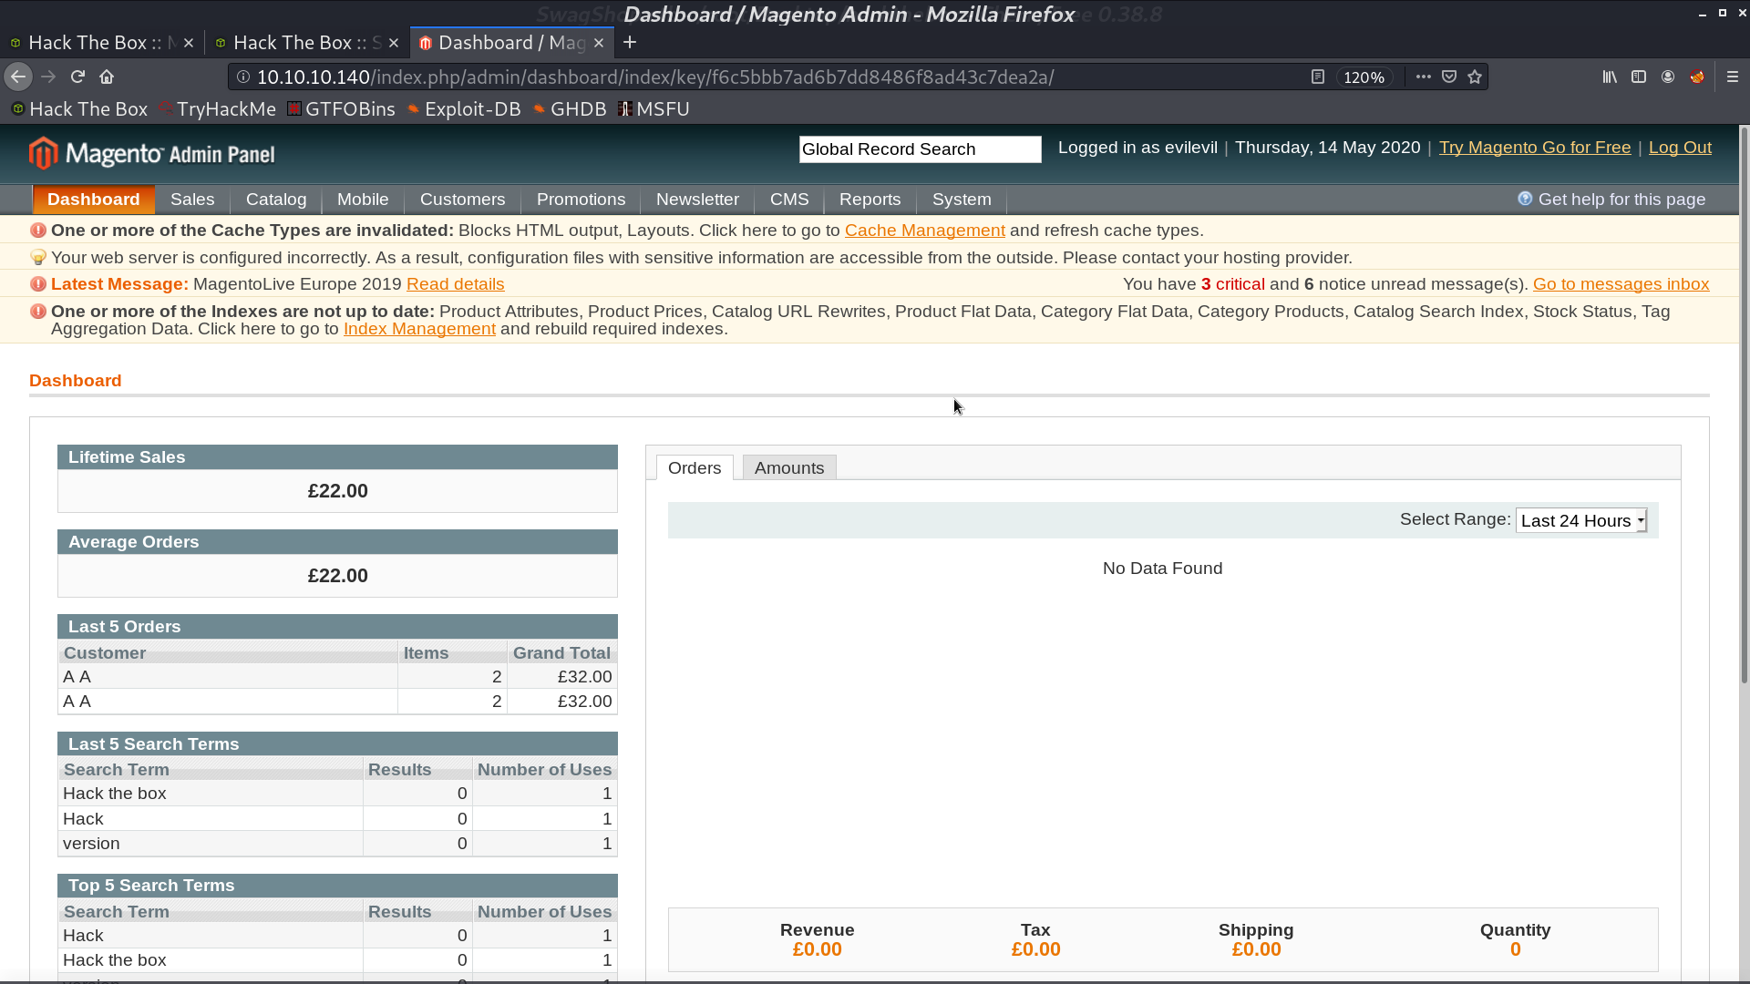Bookmark this page with the star icon
Screen dimensions: 1750x984
tap(1475, 77)
